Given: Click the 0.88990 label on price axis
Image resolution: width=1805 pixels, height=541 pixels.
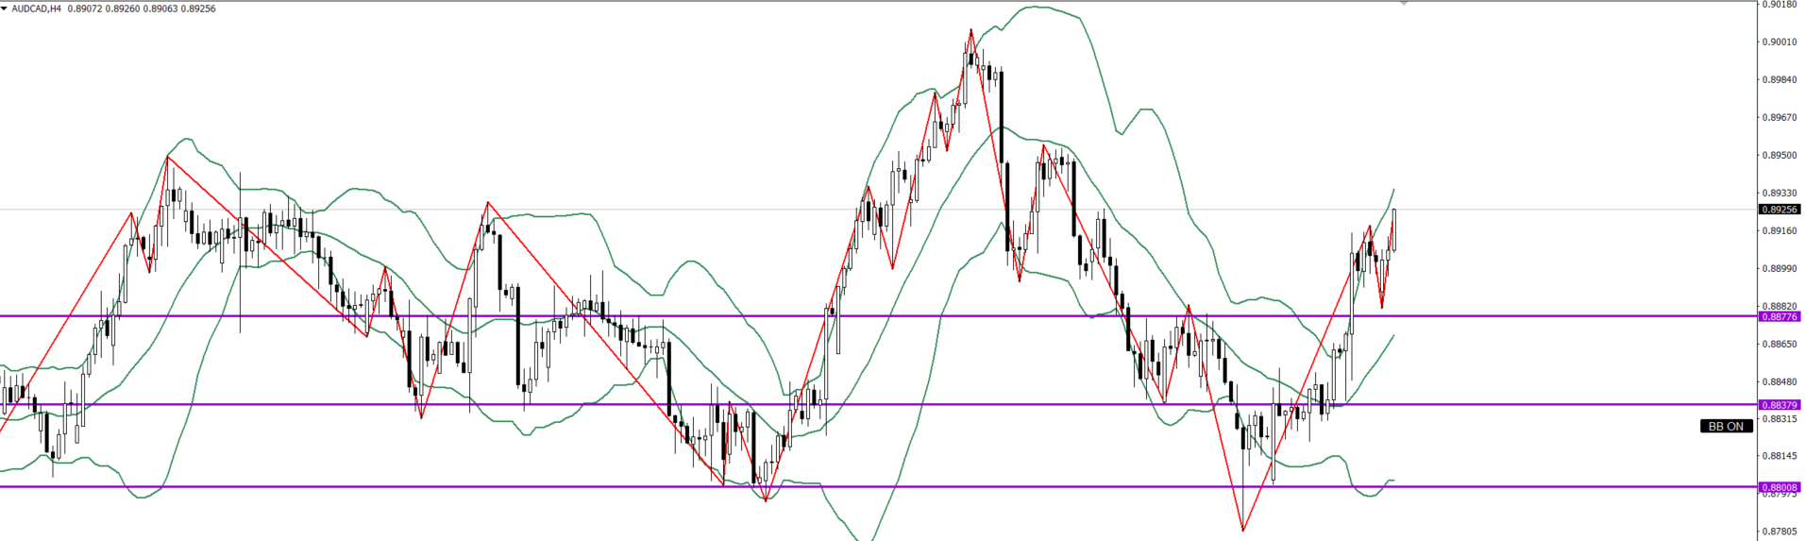Looking at the screenshot, I should pos(1780,269).
